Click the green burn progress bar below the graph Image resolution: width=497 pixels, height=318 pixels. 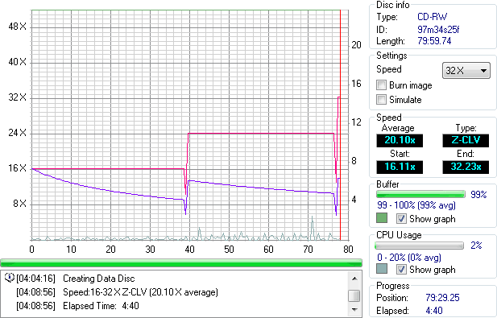pos(181,262)
